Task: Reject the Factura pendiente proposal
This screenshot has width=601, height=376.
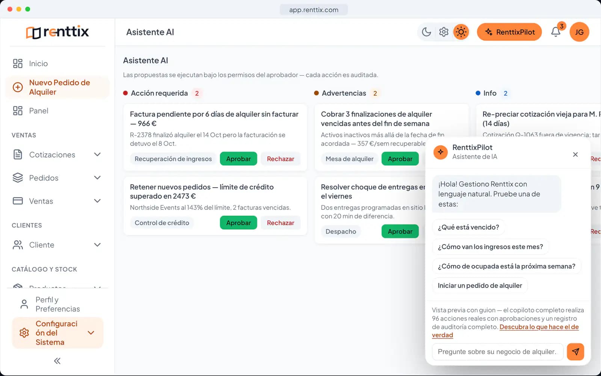Action: [281, 159]
